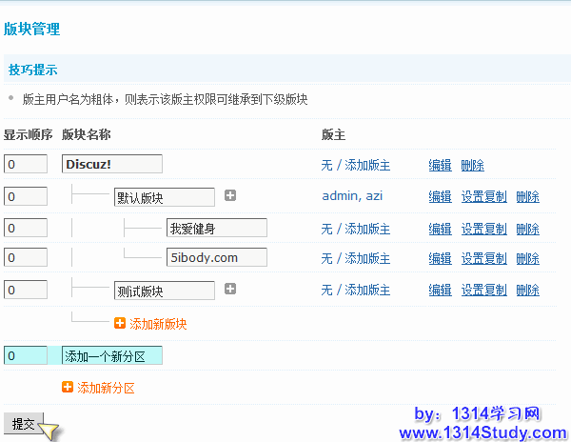Click the plus icon beside 测试版块 name field

point(230,290)
